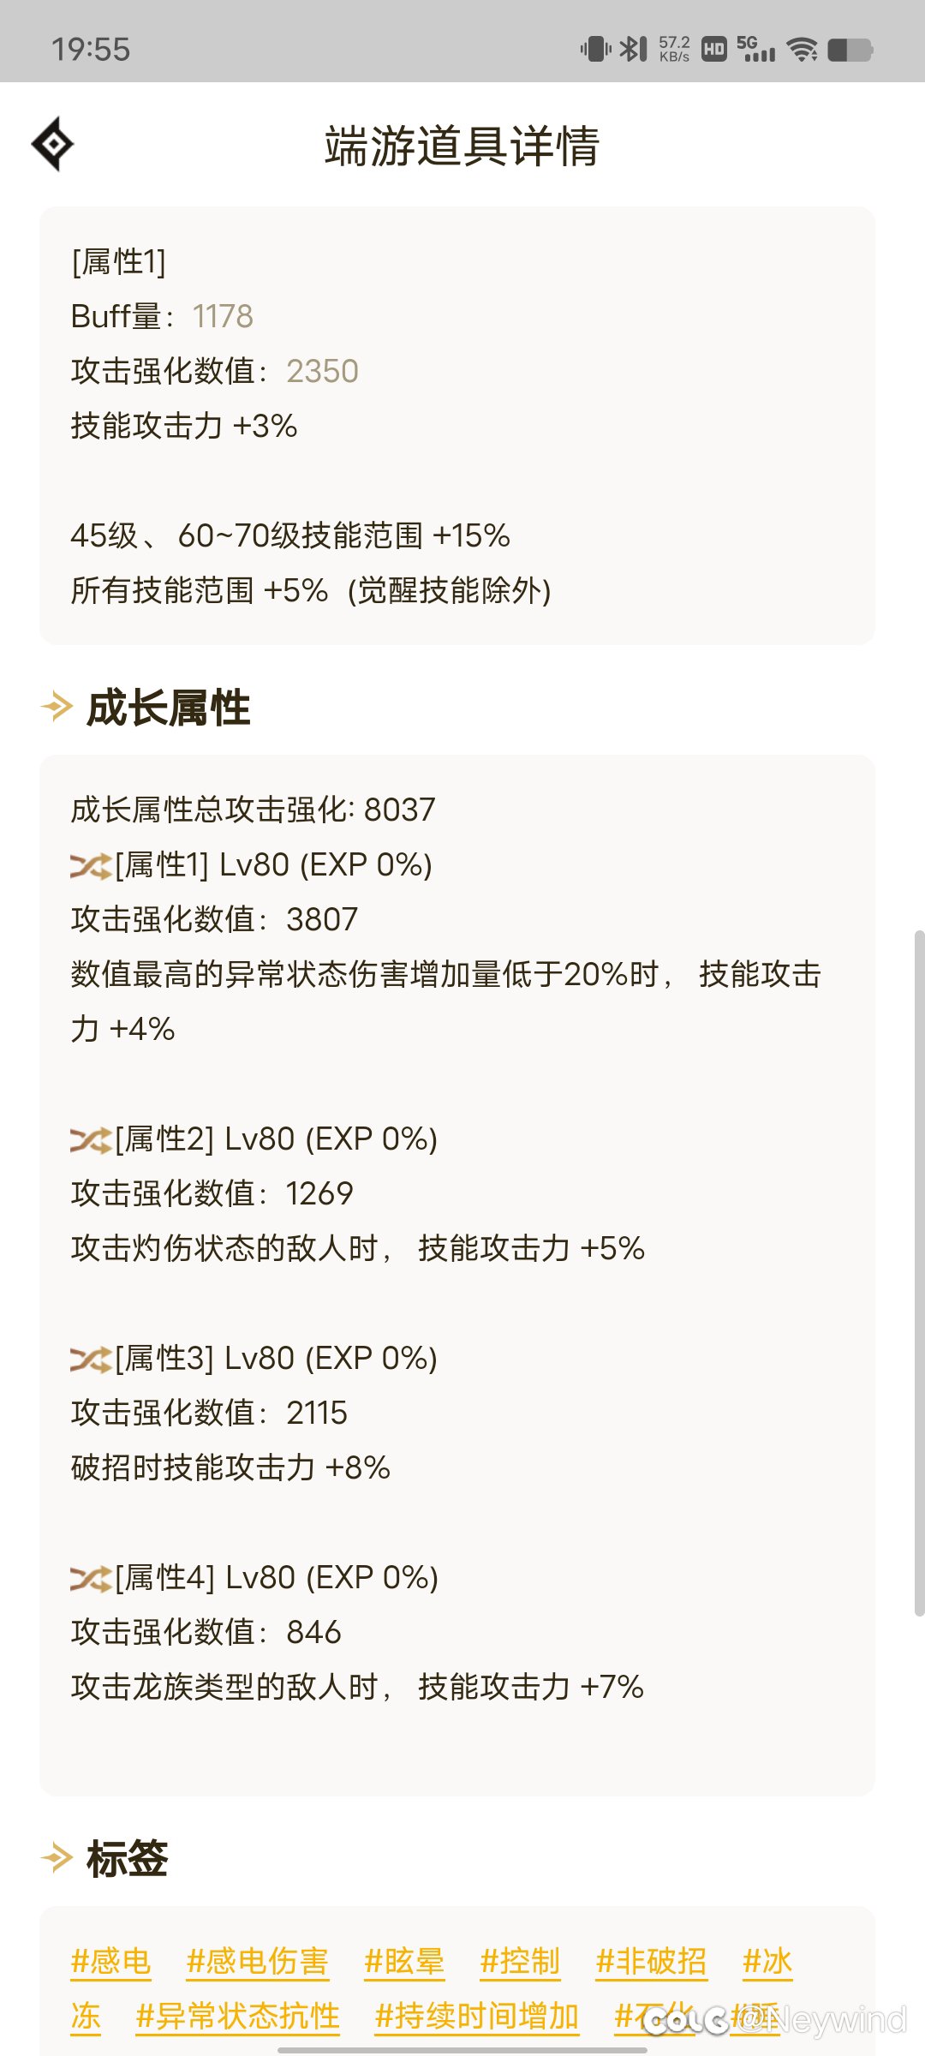Open the #非破招 tag

(x=652, y=1962)
